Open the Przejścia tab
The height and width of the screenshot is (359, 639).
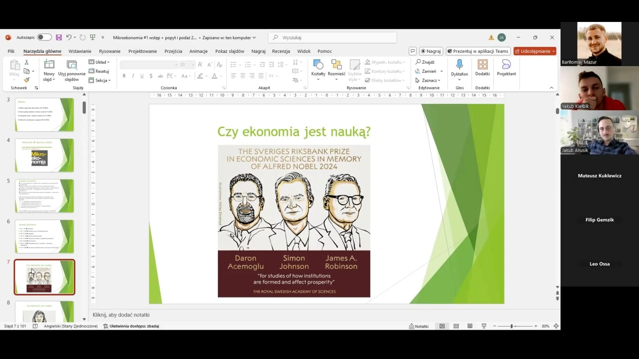(173, 51)
